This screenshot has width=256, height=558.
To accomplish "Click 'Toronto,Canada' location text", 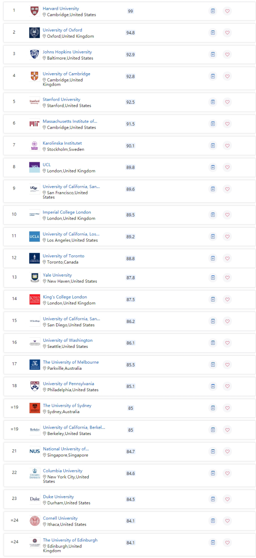I will coord(63,262).
